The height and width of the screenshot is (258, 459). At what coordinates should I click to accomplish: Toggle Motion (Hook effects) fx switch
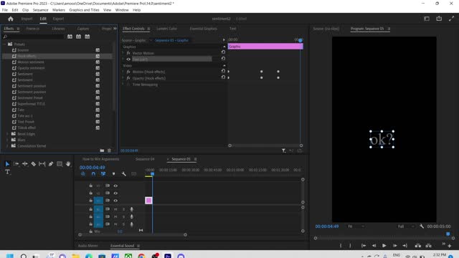[x=128, y=72]
